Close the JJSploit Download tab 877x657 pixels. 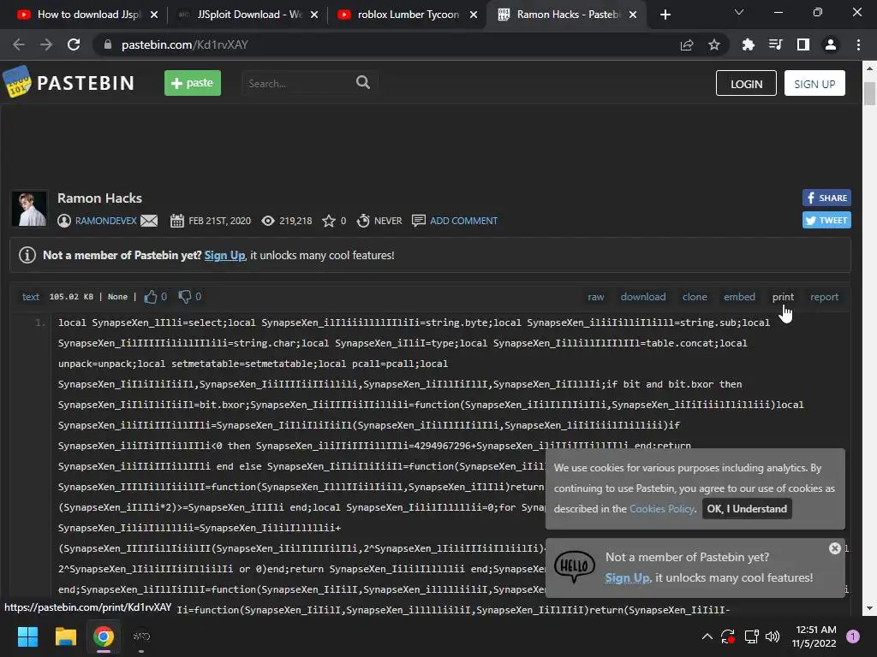coord(314,15)
